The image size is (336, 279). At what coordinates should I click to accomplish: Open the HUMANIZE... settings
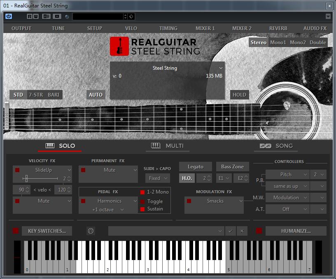(x=296, y=231)
